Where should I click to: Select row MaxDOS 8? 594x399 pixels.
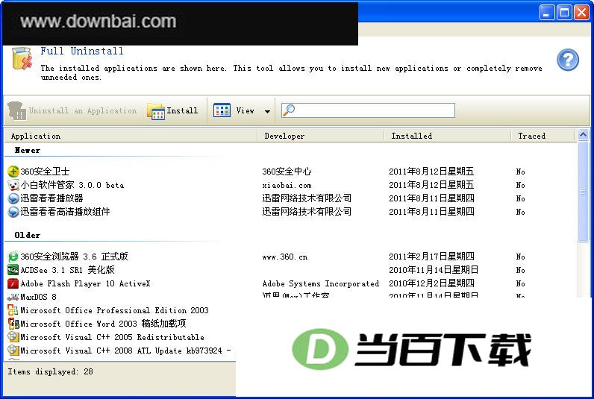(x=38, y=297)
